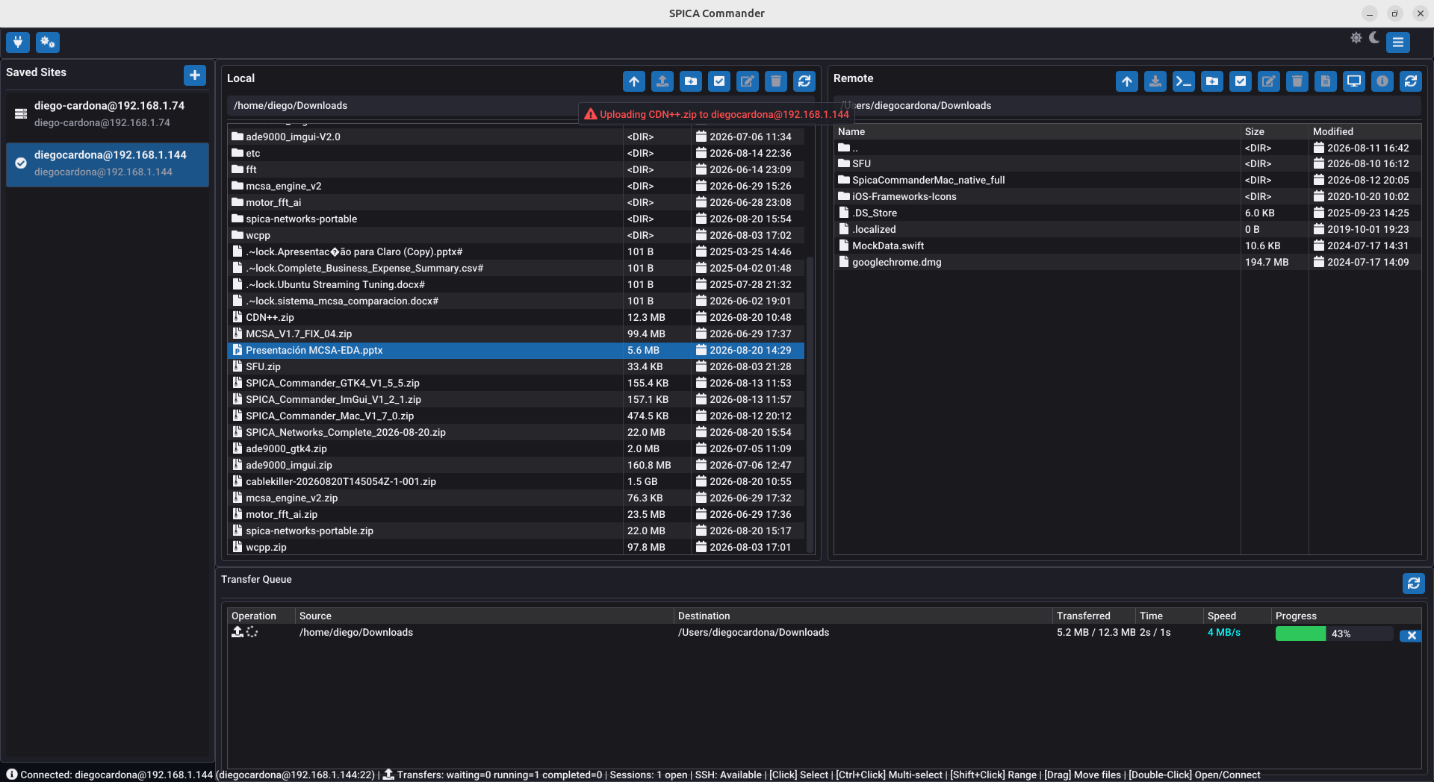Click the Speed column header in queue
Viewport: 1434px width, 782px height.
1237,616
